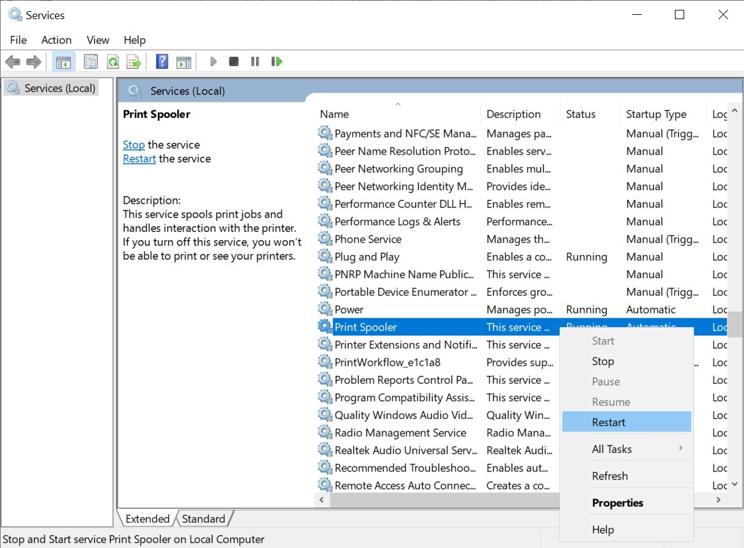Sort by the Startup Type column header
The height and width of the screenshot is (548, 744).
[x=656, y=114]
